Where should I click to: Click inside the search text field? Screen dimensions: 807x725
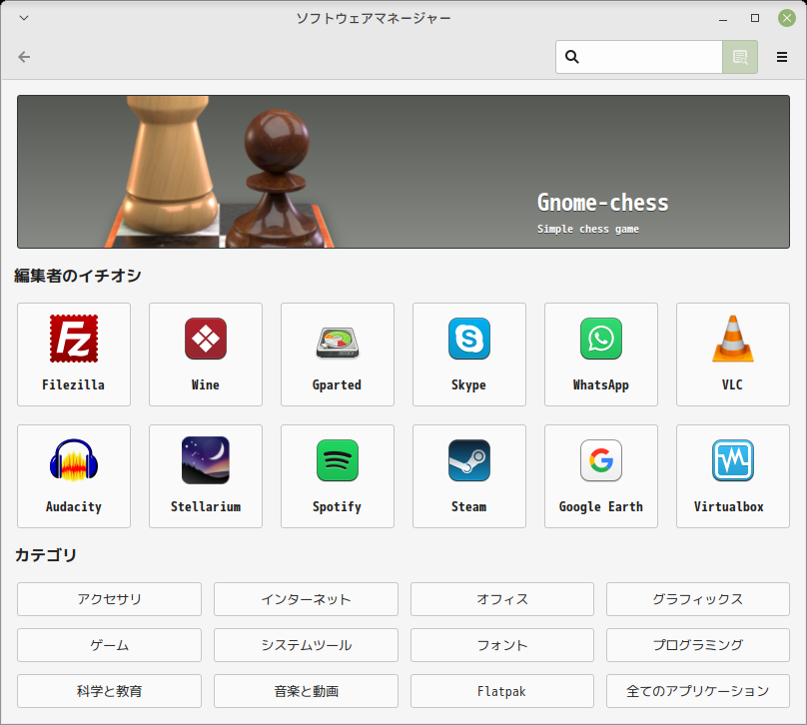[x=639, y=57]
